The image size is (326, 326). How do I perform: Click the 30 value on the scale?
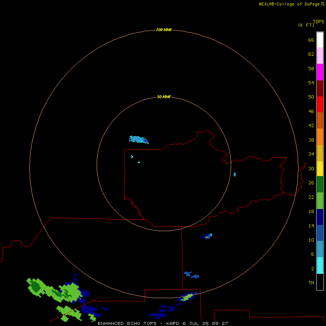point(311,168)
